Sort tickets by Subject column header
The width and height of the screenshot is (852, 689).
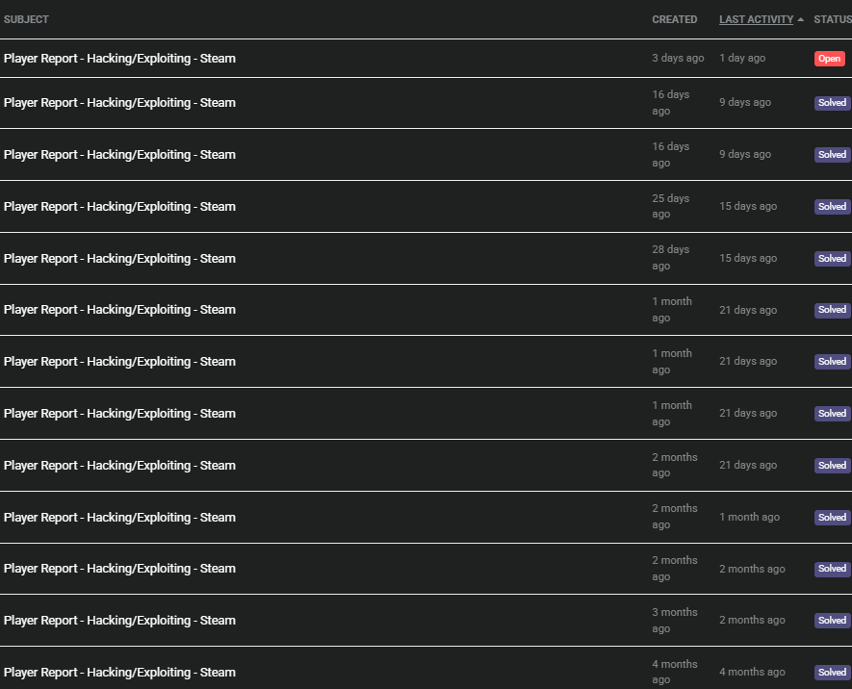click(x=26, y=19)
